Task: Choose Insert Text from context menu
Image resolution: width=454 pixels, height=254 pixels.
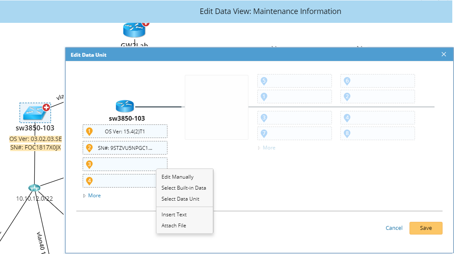Action: pyautogui.click(x=174, y=214)
